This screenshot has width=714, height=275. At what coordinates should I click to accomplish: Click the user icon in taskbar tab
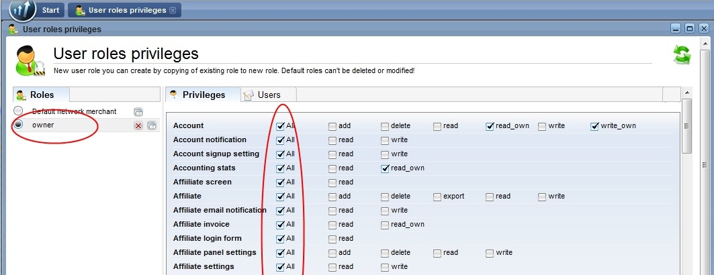point(80,10)
